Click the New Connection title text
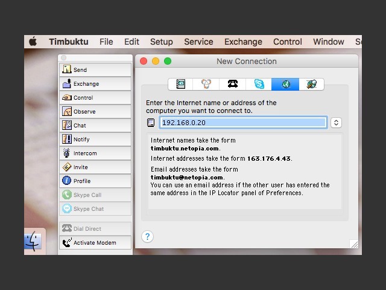The height and width of the screenshot is (290, 386). pos(247,61)
